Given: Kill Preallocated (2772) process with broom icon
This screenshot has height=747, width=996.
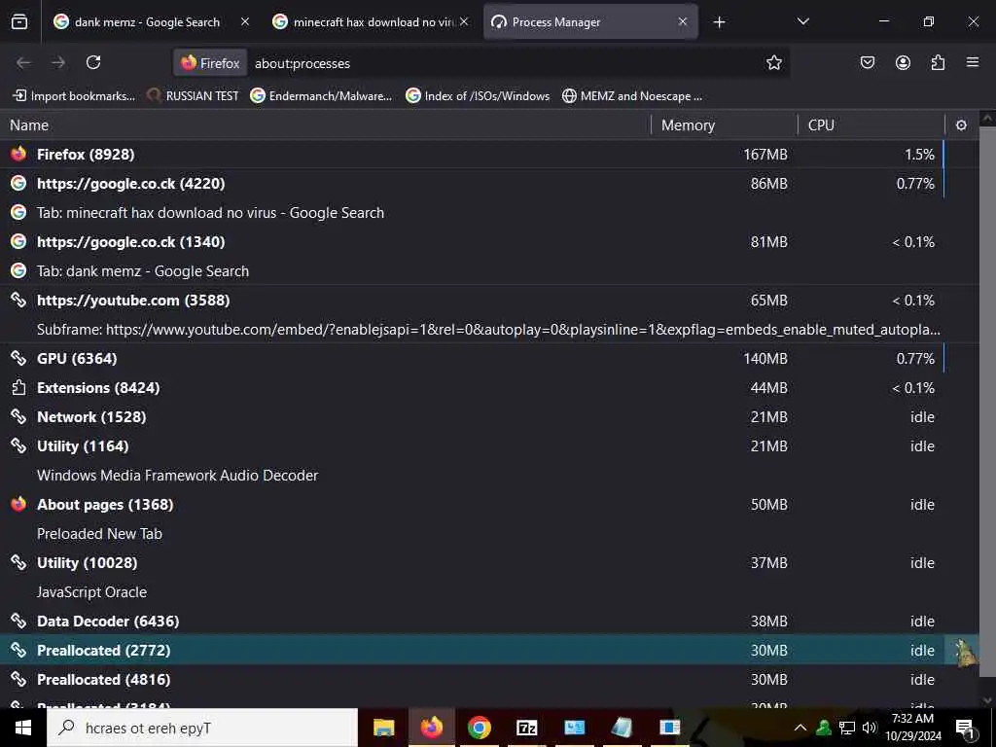Looking at the screenshot, I should coord(963,651).
